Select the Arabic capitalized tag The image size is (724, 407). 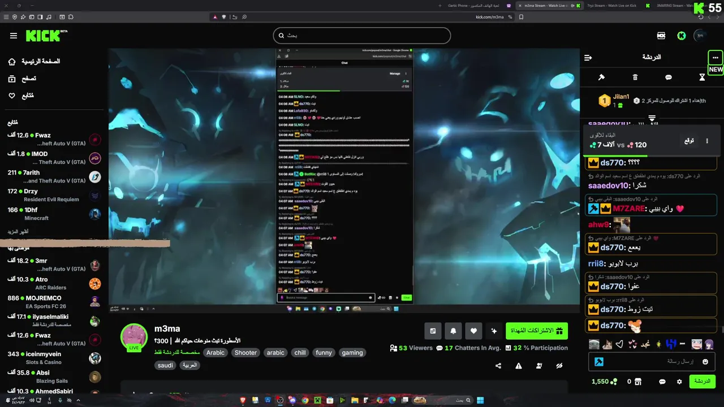pyautogui.click(x=216, y=353)
